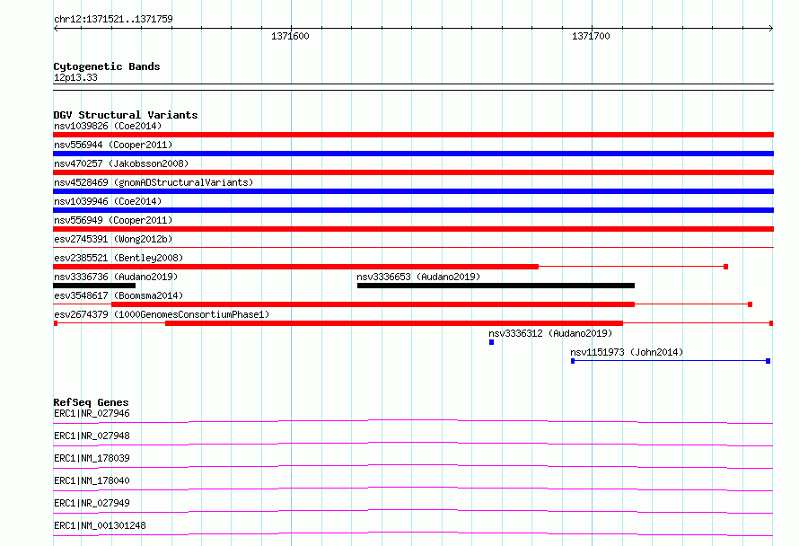Click the DGV Structural Variants track heading
The image size is (799, 546).
pos(126,115)
